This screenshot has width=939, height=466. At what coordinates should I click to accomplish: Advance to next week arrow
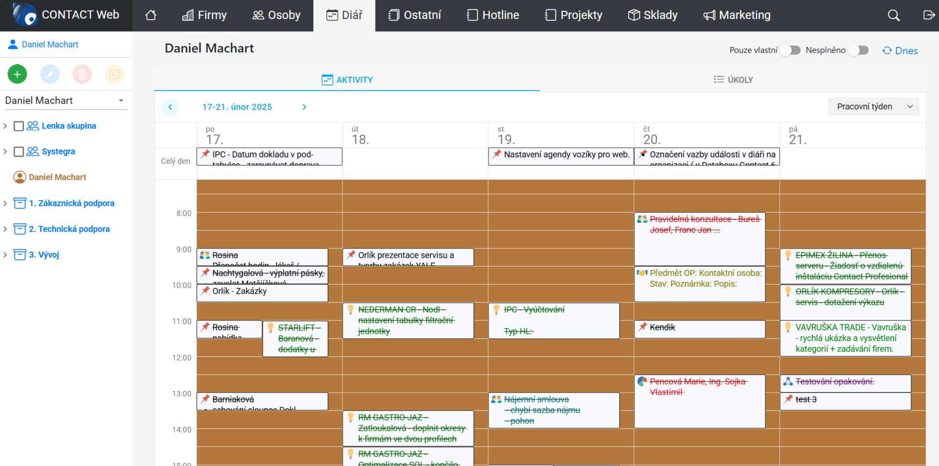click(305, 107)
